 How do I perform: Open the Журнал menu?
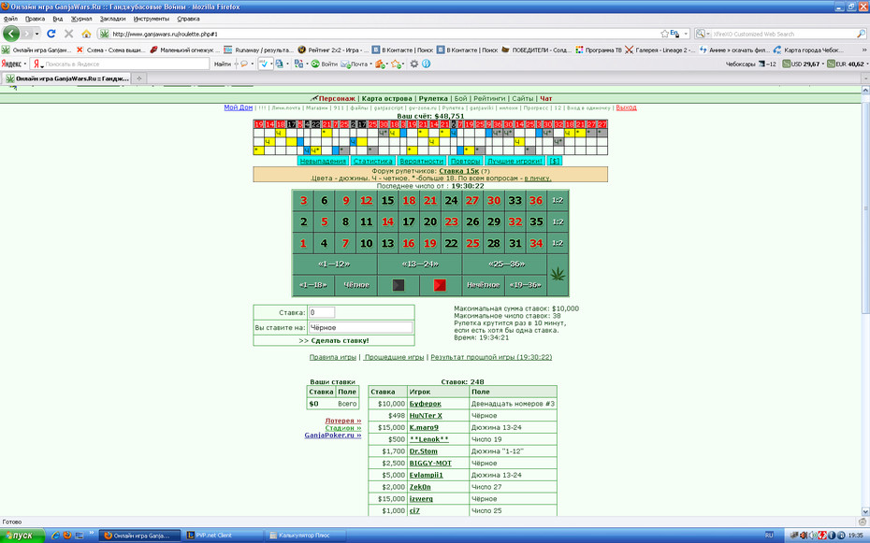click(81, 19)
